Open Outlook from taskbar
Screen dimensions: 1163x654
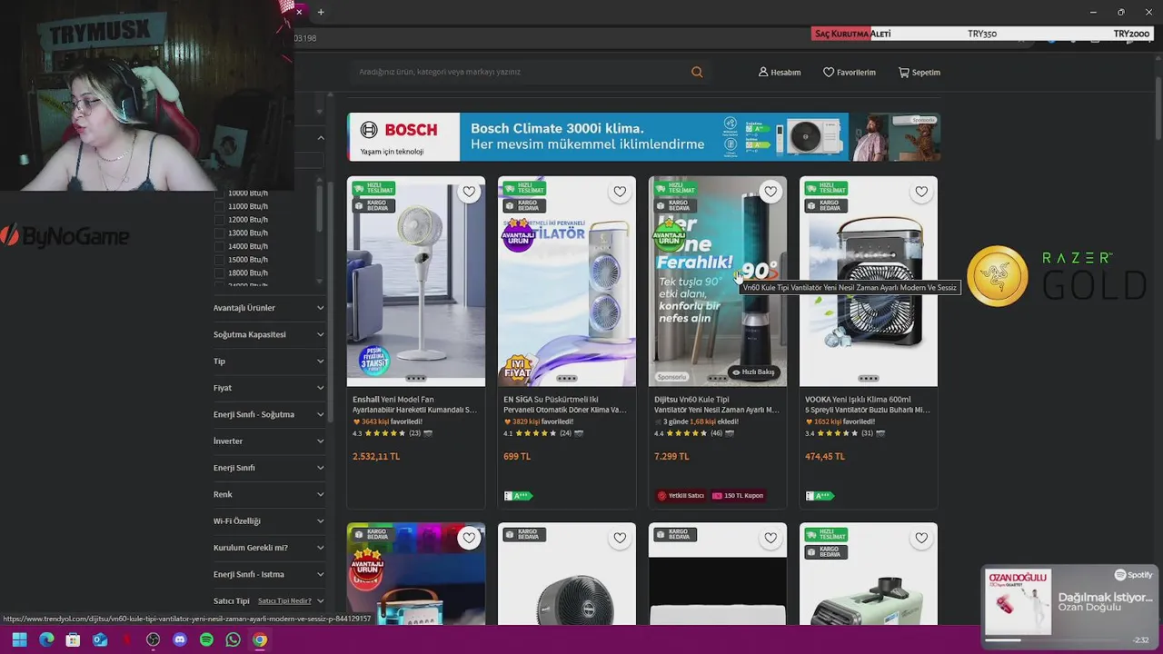pyautogui.click(x=100, y=639)
